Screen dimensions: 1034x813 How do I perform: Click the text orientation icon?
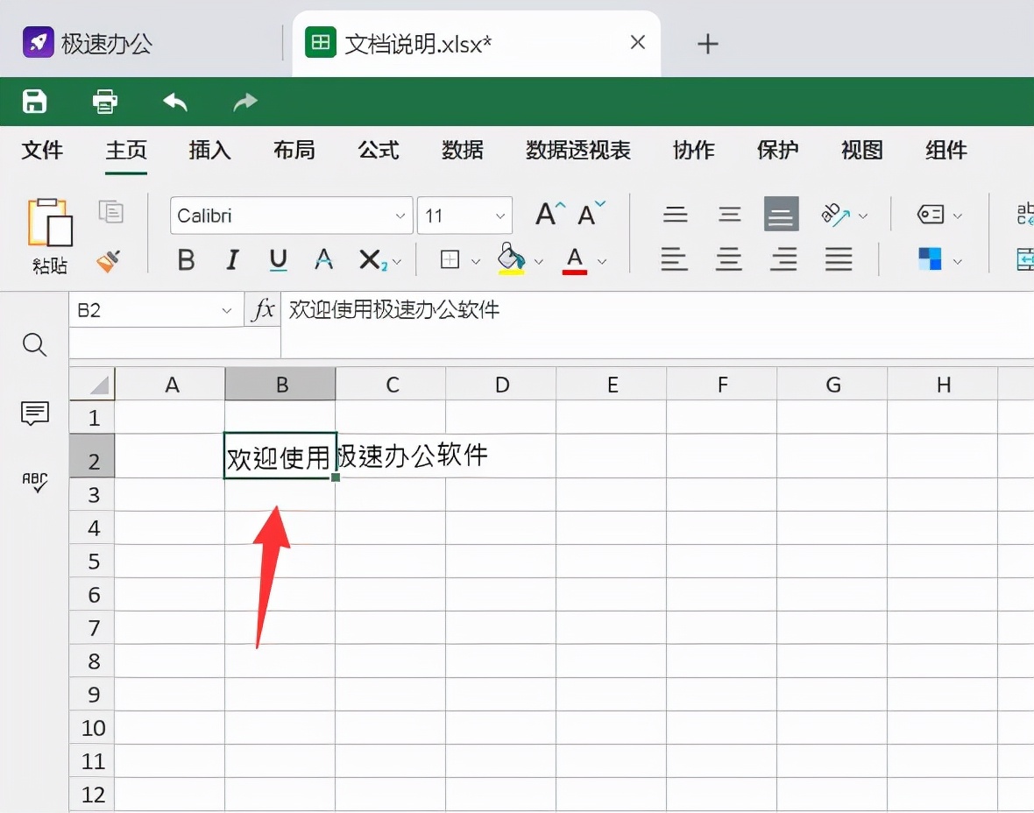835,215
